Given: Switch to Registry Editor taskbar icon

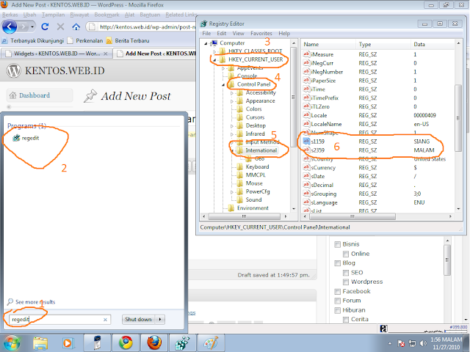Looking at the screenshot, I should click(183, 343).
